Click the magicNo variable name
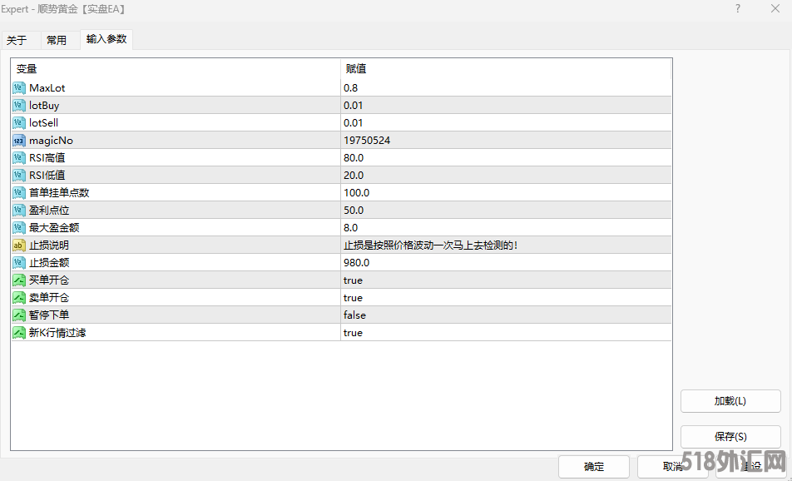Viewport: 792px width, 481px height. (51, 141)
